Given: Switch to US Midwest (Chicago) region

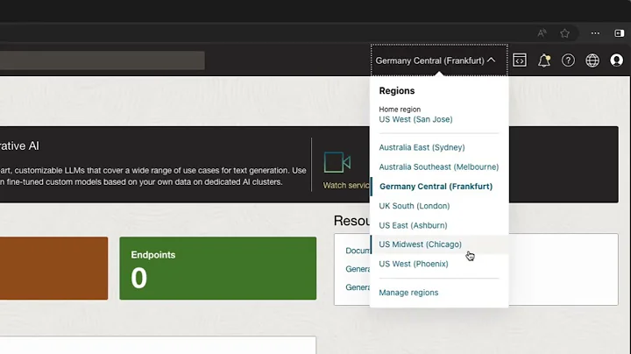Looking at the screenshot, I should pyautogui.click(x=420, y=244).
